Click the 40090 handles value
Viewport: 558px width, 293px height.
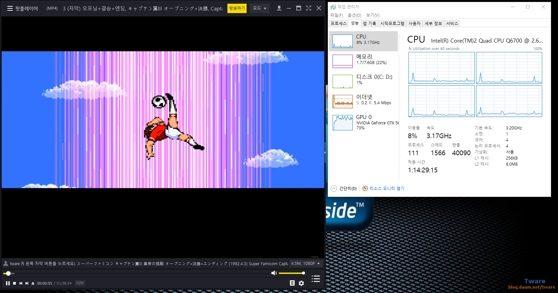(461, 153)
